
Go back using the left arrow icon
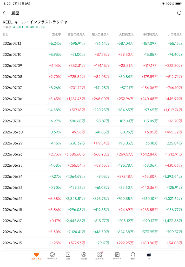click(4, 13)
